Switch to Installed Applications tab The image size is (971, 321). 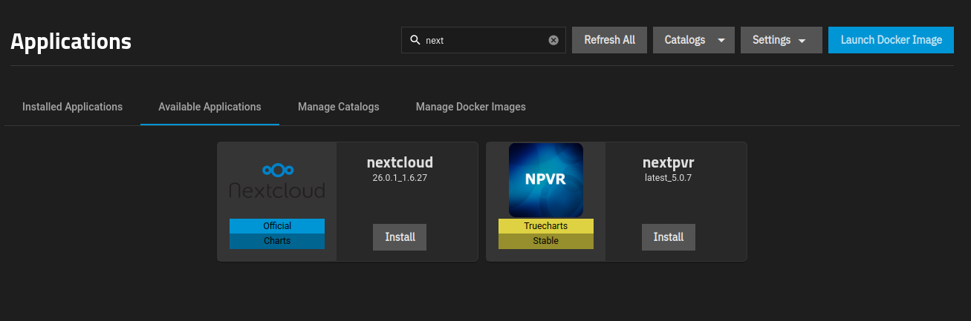coord(72,107)
